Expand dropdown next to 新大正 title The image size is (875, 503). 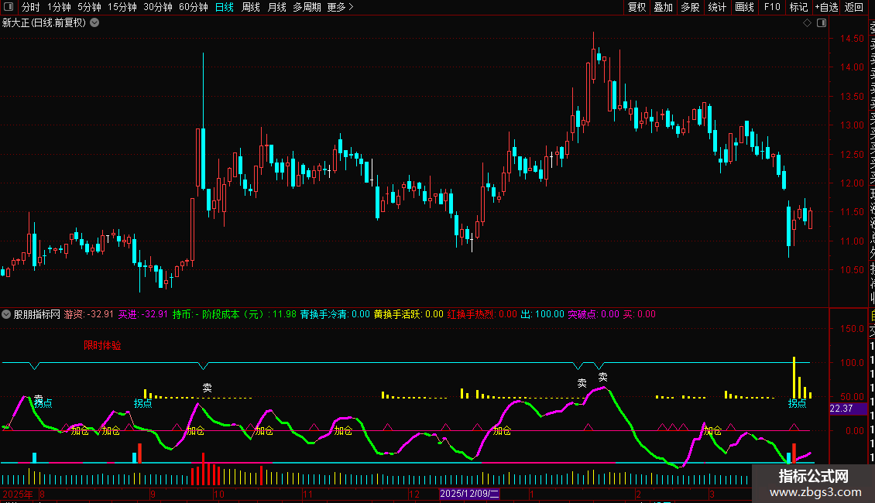95,23
